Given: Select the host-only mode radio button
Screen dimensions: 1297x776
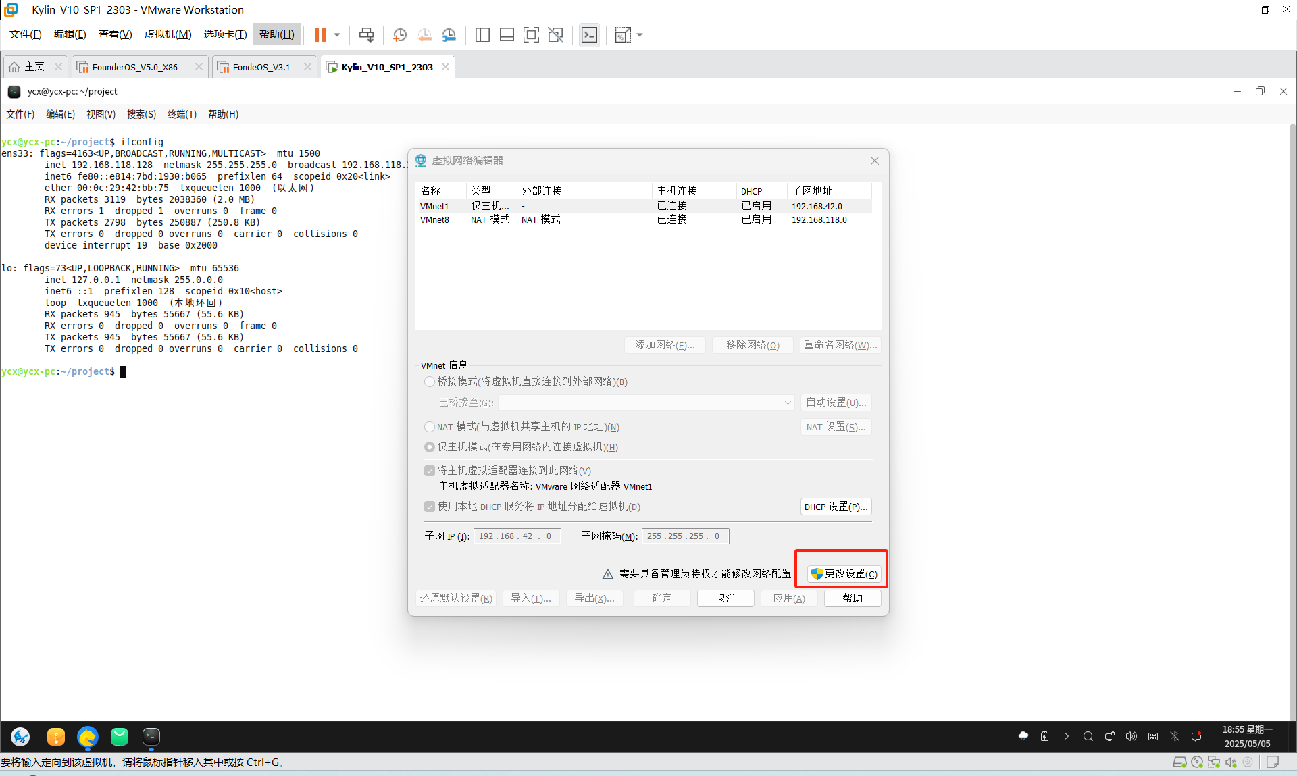Looking at the screenshot, I should (x=430, y=447).
